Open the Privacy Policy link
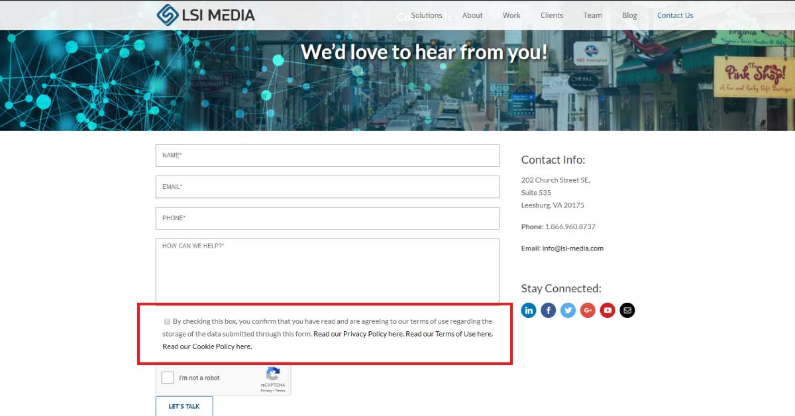The image size is (795, 416). pyautogui.click(x=358, y=334)
